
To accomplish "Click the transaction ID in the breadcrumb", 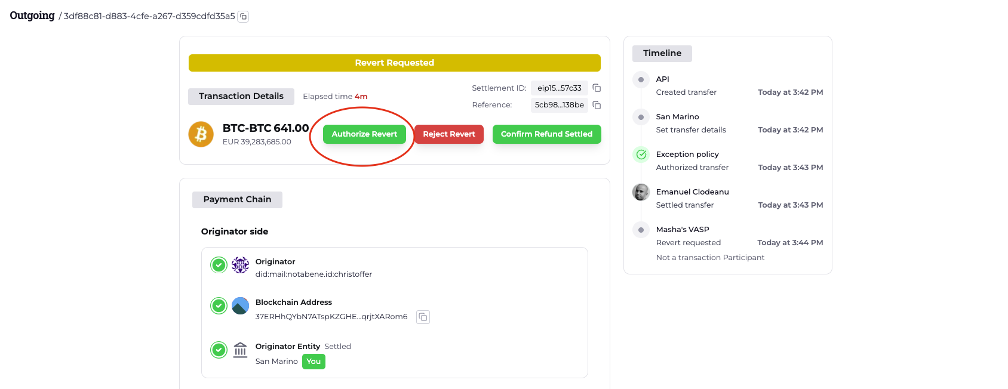I will (149, 16).
